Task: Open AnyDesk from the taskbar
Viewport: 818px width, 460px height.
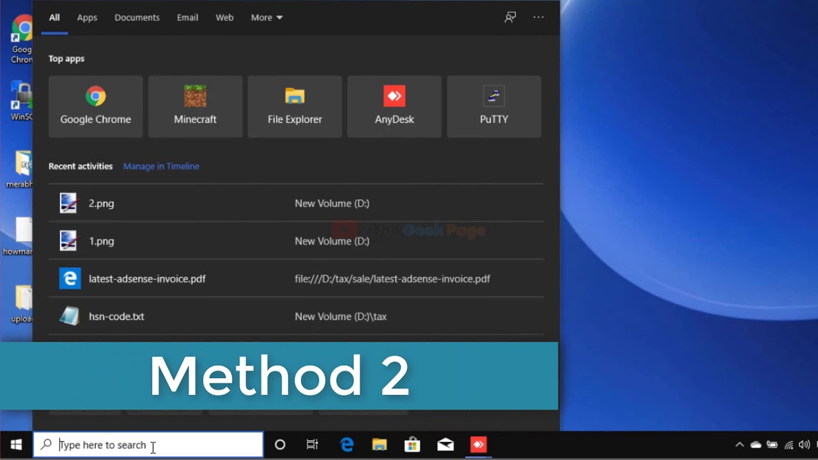Action: [x=479, y=445]
